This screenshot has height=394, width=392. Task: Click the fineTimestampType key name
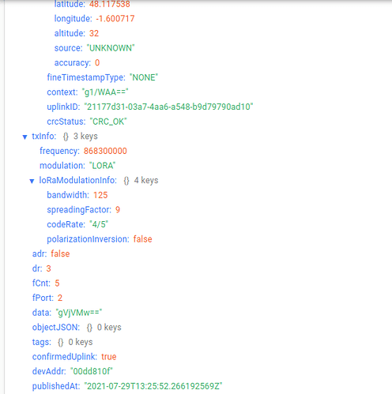click(x=86, y=77)
